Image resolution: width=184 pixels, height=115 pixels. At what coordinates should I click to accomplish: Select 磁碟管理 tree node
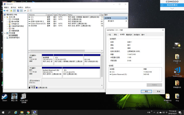(14, 35)
